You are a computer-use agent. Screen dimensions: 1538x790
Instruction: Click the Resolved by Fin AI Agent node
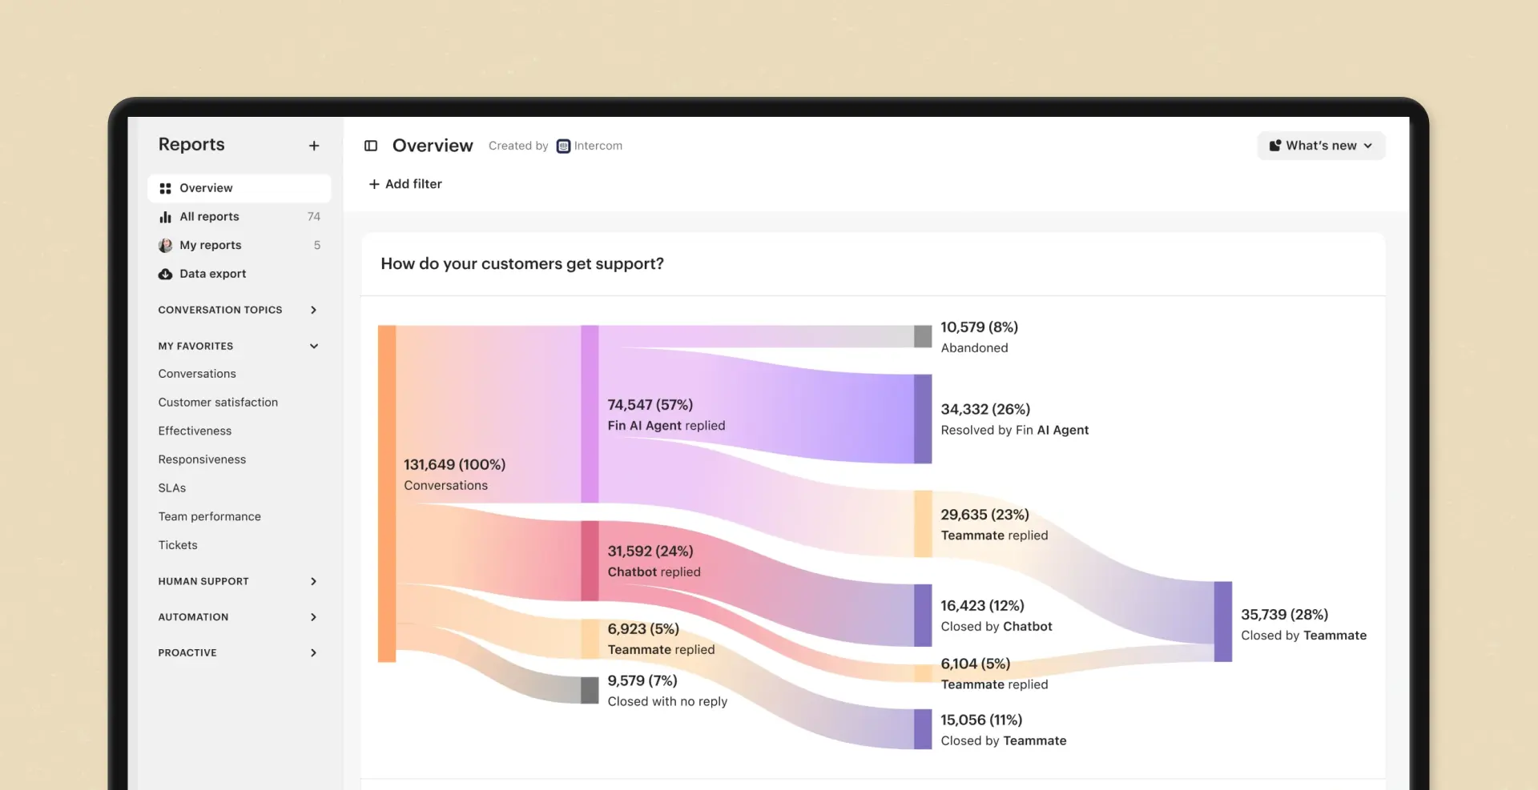(x=923, y=419)
